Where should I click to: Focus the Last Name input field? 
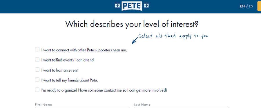(x=181, y=107)
